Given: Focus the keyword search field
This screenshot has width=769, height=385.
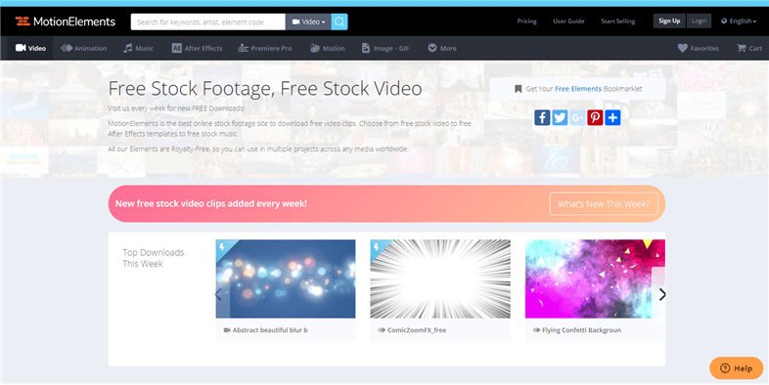Looking at the screenshot, I should [208, 21].
